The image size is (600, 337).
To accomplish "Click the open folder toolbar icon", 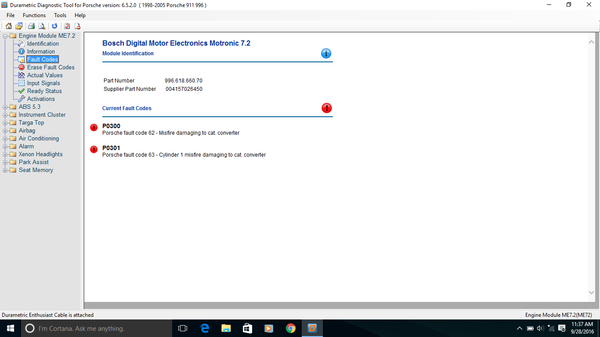I will 19,26.
